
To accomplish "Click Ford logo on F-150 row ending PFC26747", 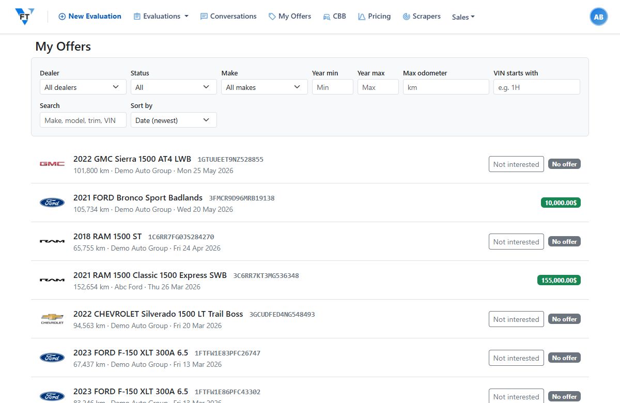I will pos(52,358).
